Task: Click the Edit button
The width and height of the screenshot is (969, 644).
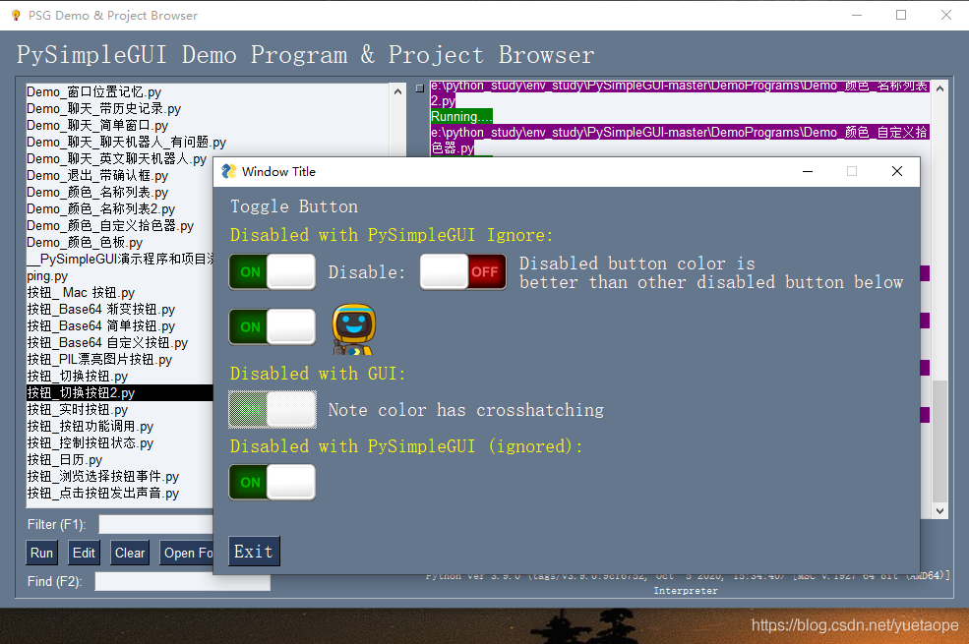Action: [x=84, y=553]
